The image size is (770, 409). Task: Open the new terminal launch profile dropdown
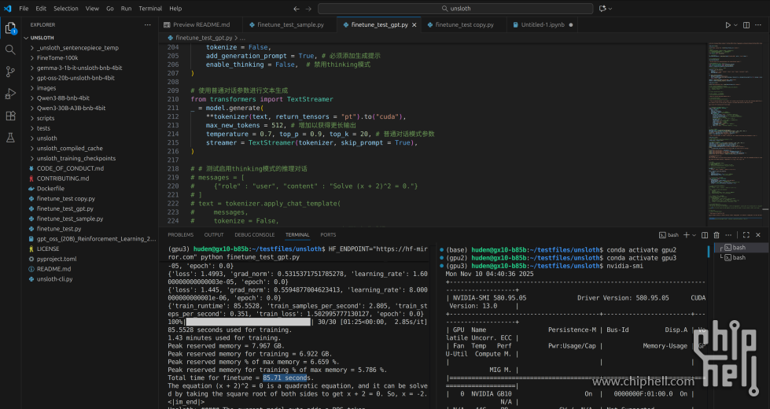(x=695, y=234)
